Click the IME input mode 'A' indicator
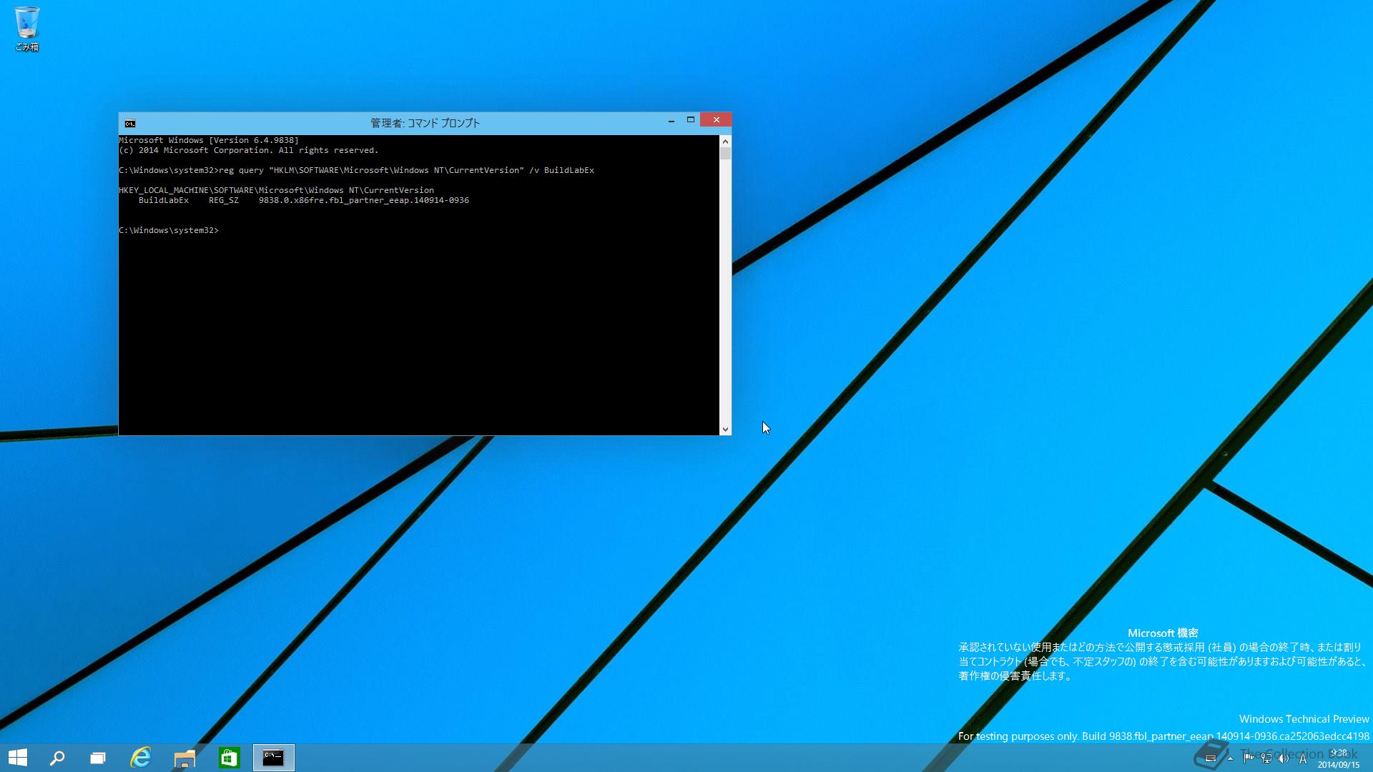Viewport: 1373px width, 772px height. tap(1303, 758)
